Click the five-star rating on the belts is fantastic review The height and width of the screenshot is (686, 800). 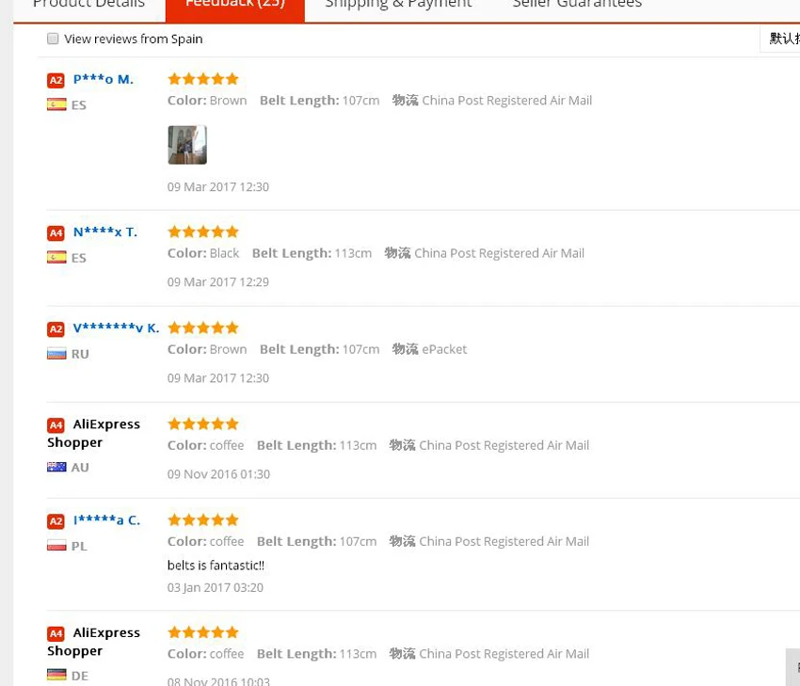[x=203, y=519]
